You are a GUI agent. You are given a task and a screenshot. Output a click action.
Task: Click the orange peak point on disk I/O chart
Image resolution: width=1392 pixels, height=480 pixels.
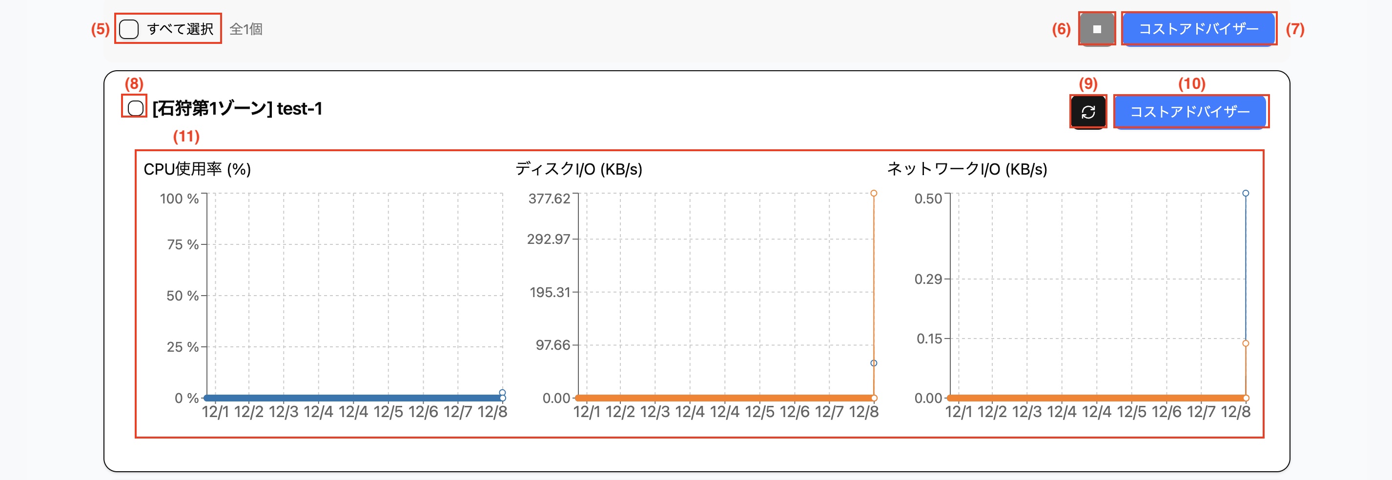[x=874, y=193]
